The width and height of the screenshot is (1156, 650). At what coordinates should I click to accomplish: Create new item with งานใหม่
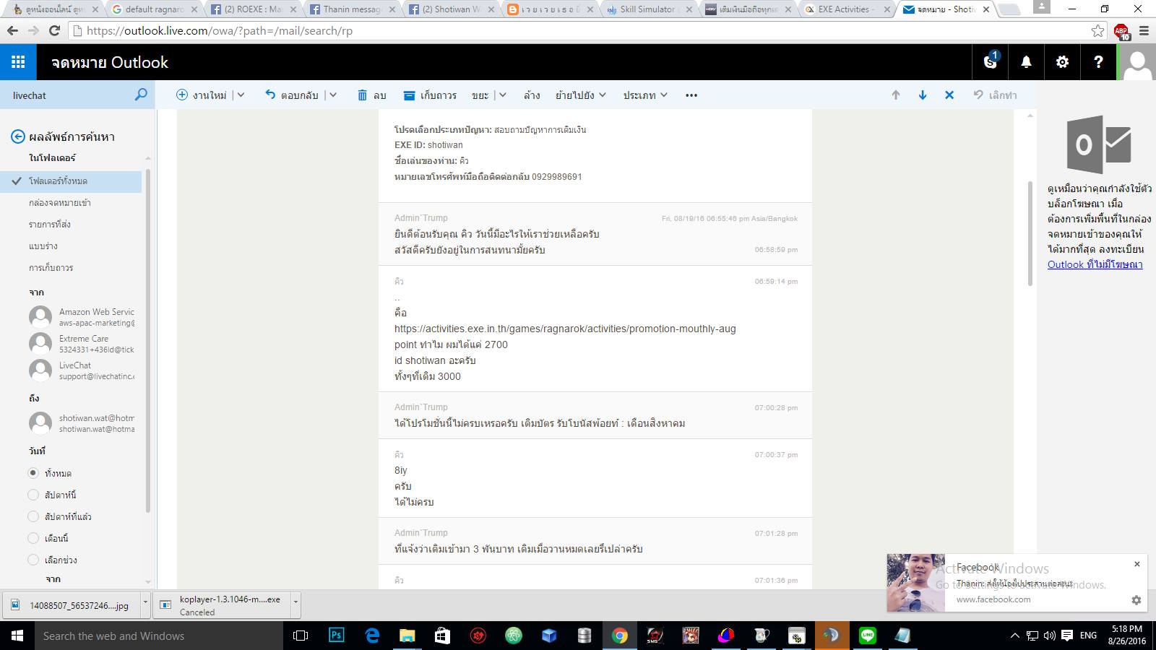point(202,95)
